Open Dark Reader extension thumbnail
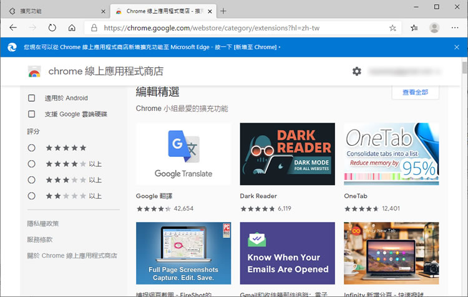 click(x=288, y=154)
